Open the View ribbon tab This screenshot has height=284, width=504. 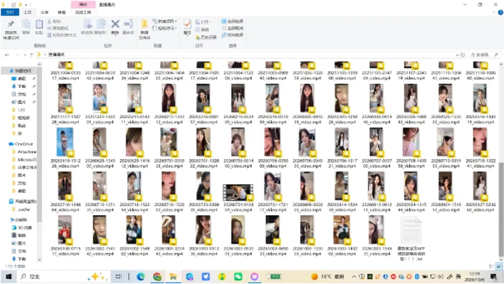61,12
